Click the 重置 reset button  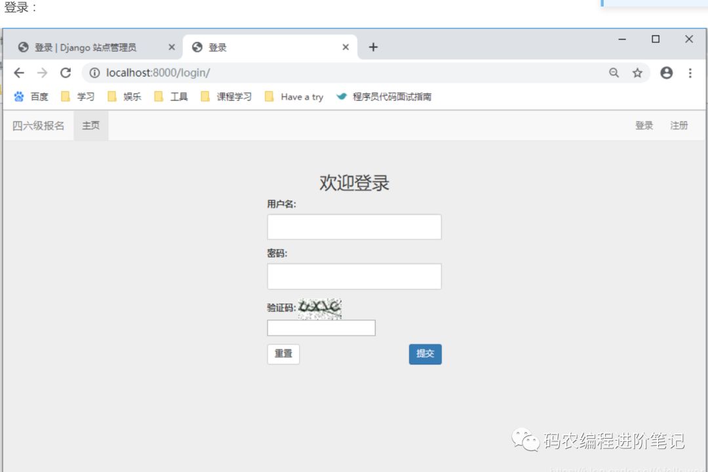[283, 354]
